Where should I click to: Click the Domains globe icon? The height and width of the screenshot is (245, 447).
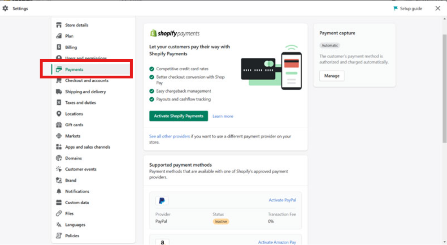pos(59,158)
